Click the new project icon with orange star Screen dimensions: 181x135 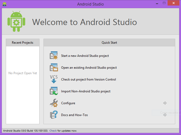[54, 56]
